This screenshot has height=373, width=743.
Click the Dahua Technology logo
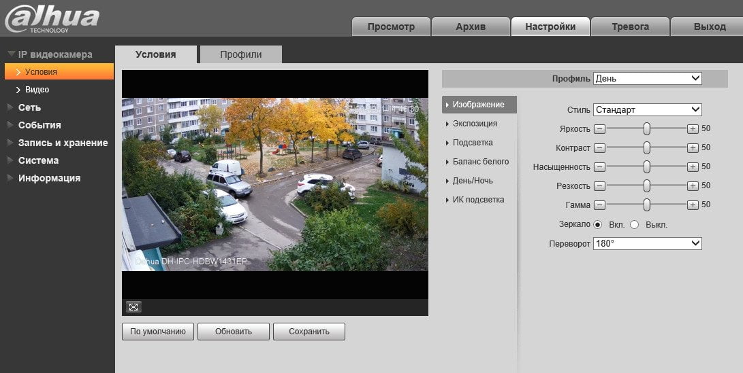(x=52, y=19)
